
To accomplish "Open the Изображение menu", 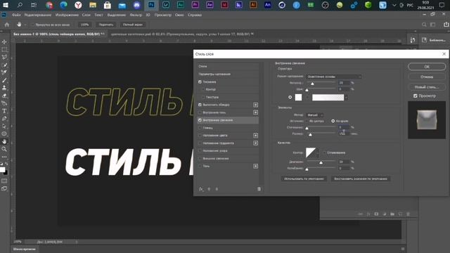I will tap(67, 15).
